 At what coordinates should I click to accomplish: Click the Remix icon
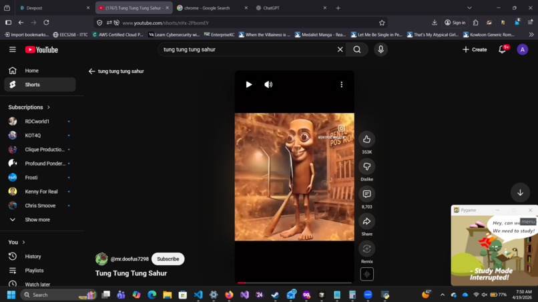tap(366, 249)
